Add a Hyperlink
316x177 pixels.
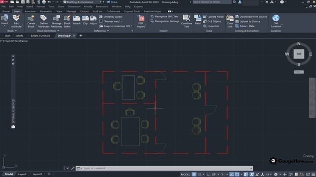pos(211,26)
